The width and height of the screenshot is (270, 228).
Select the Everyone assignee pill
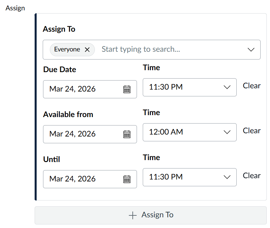[67, 49]
